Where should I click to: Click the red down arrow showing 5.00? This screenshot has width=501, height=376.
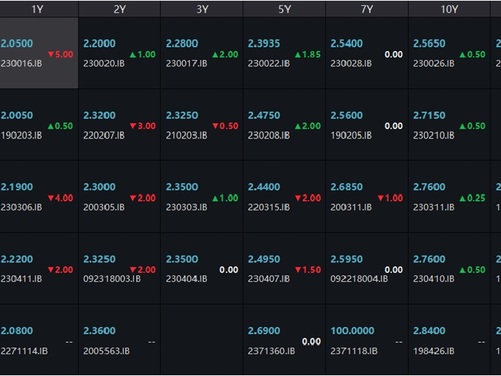[x=60, y=55]
